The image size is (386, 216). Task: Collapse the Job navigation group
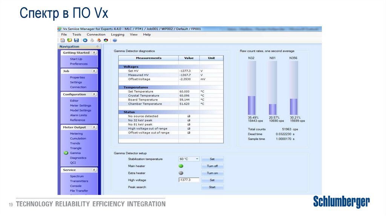pyautogui.click(x=94, y=71)
